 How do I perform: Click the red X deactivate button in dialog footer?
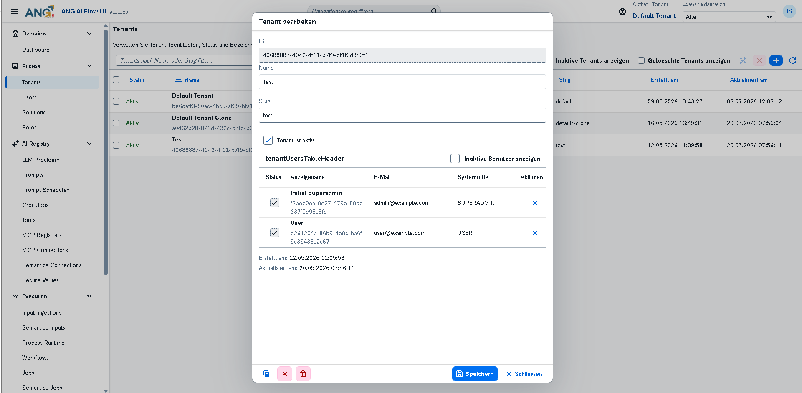[x=285, y=374]
